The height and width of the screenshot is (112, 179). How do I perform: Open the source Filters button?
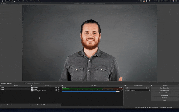coord(37,83)
